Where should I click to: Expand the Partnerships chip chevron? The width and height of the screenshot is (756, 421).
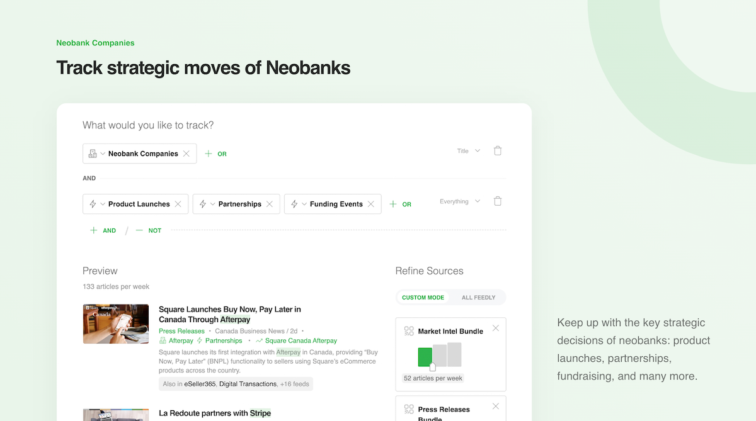pos(213,204)
